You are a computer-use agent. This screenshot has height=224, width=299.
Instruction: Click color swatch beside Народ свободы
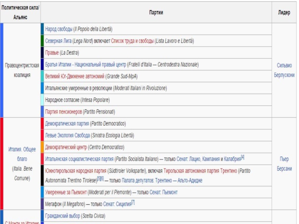tap(42, 29)
